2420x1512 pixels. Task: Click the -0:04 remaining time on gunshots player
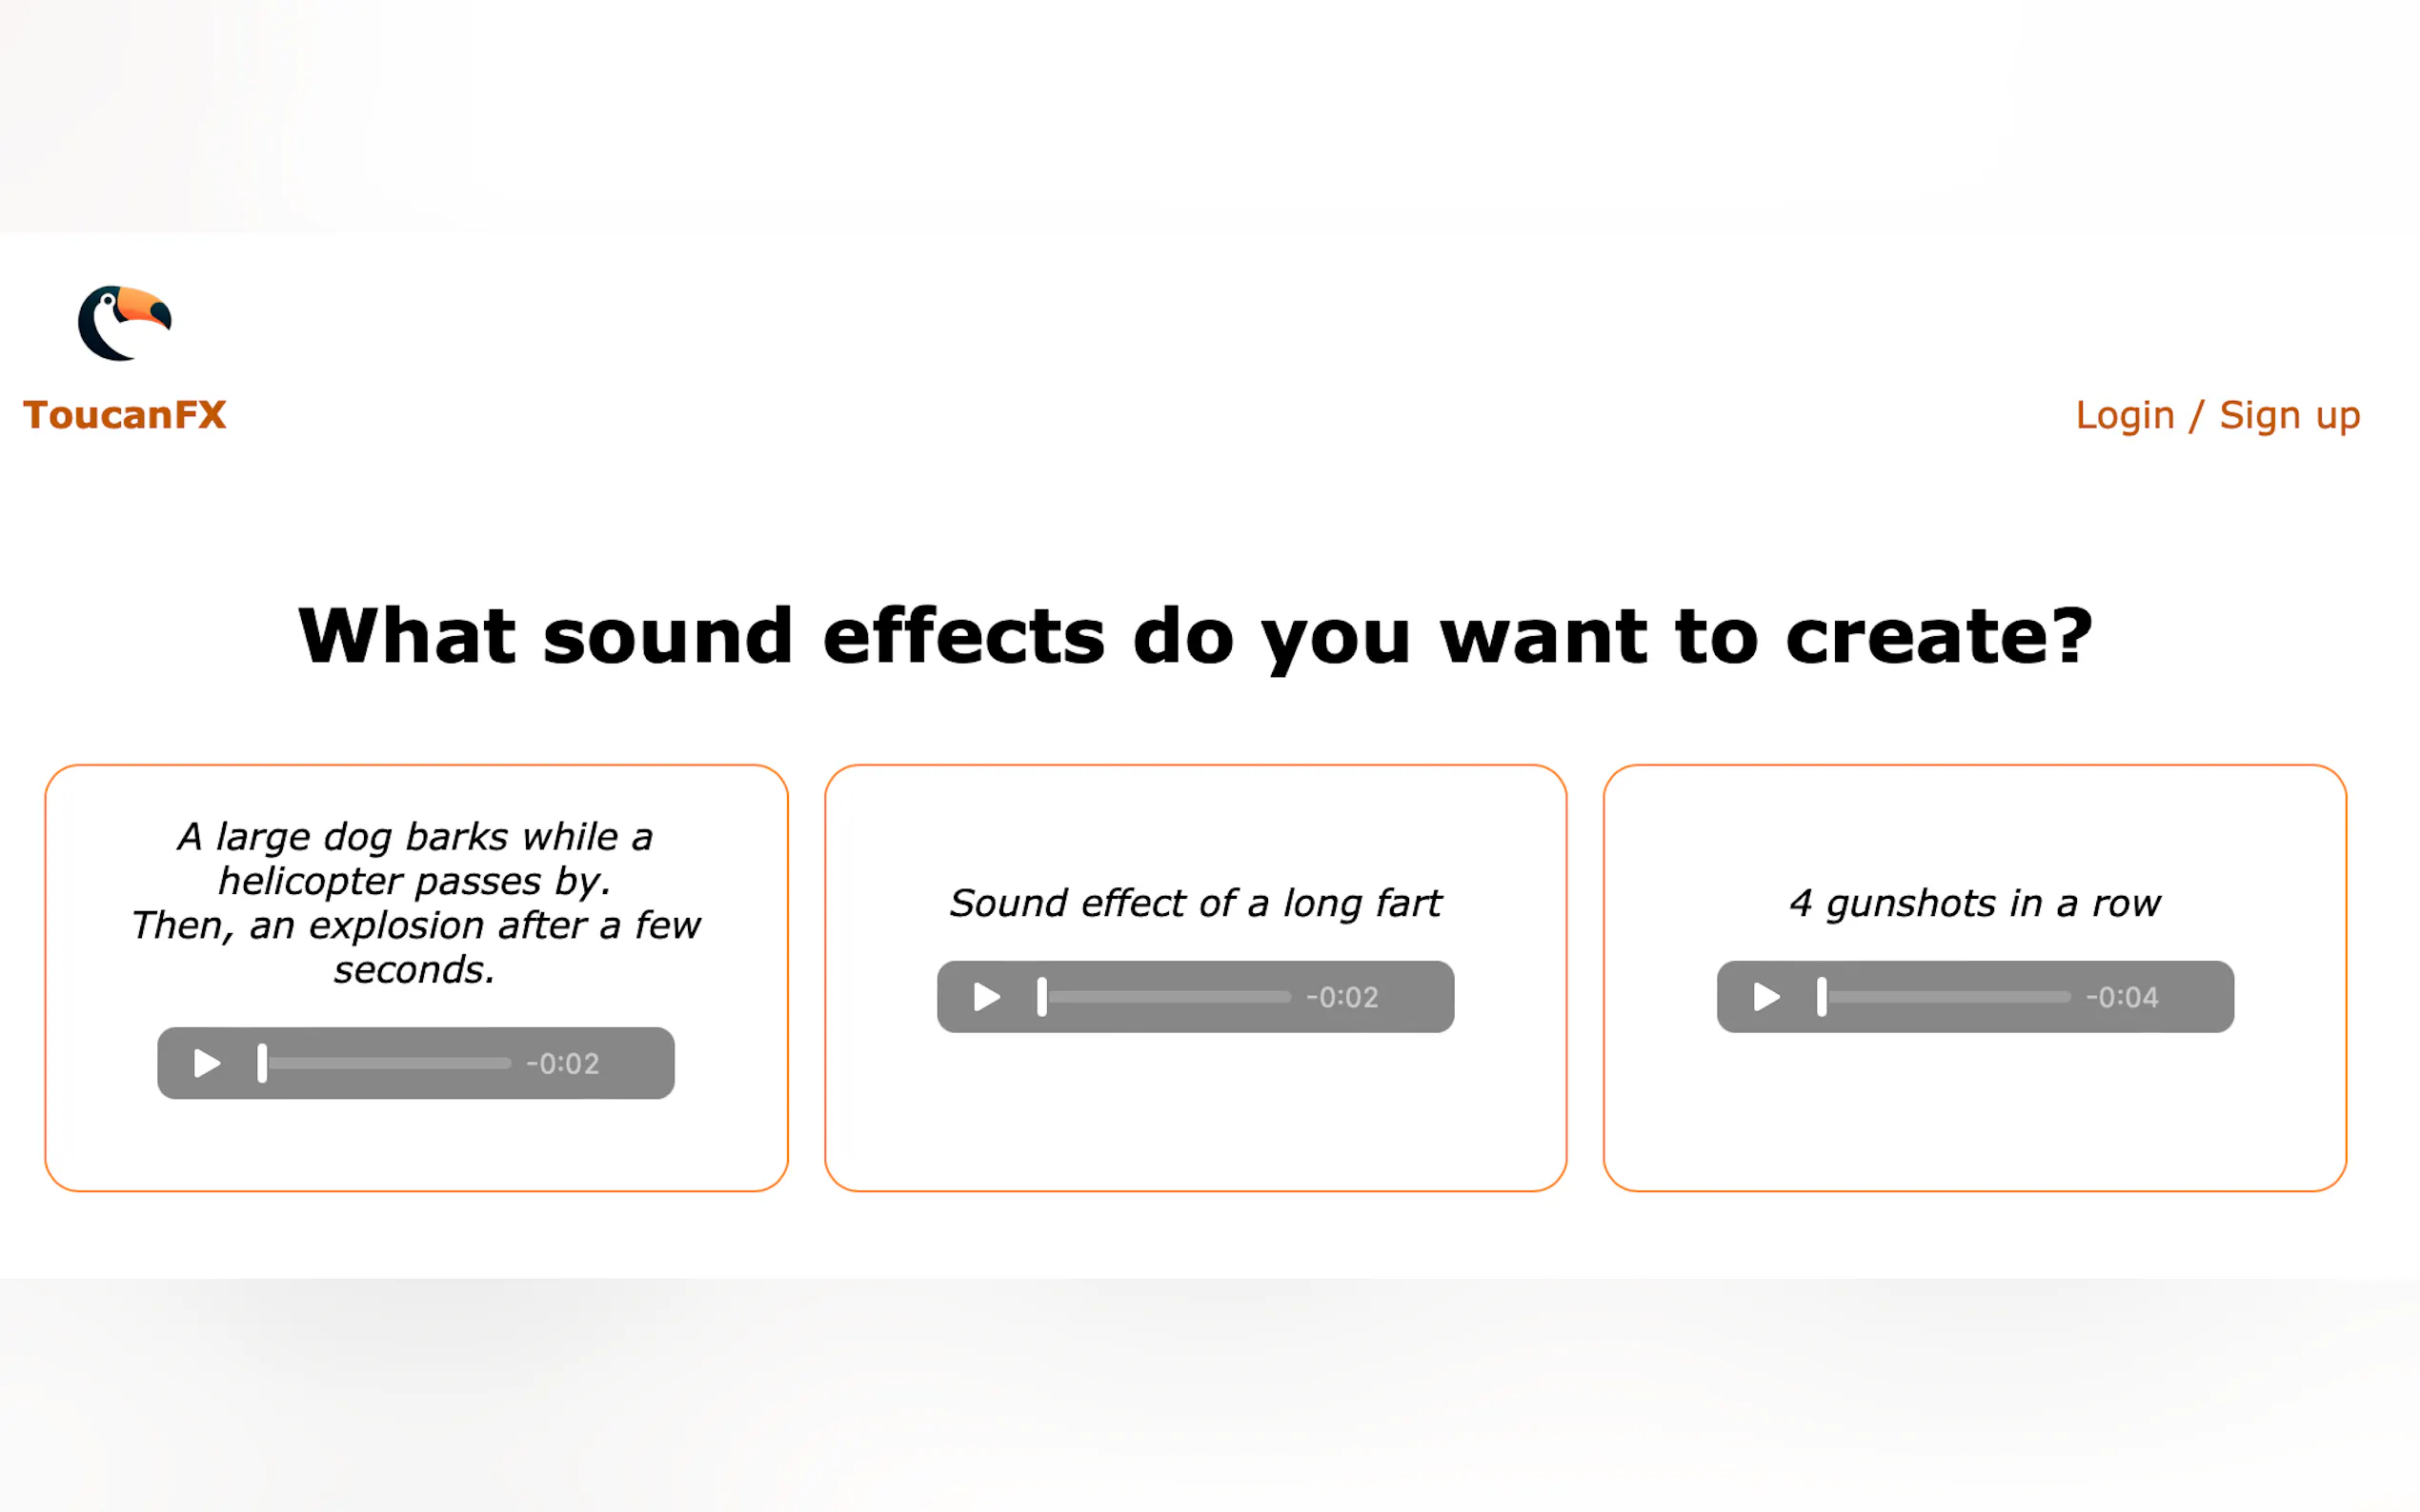pyautogui.click(x=2121, y=997)
